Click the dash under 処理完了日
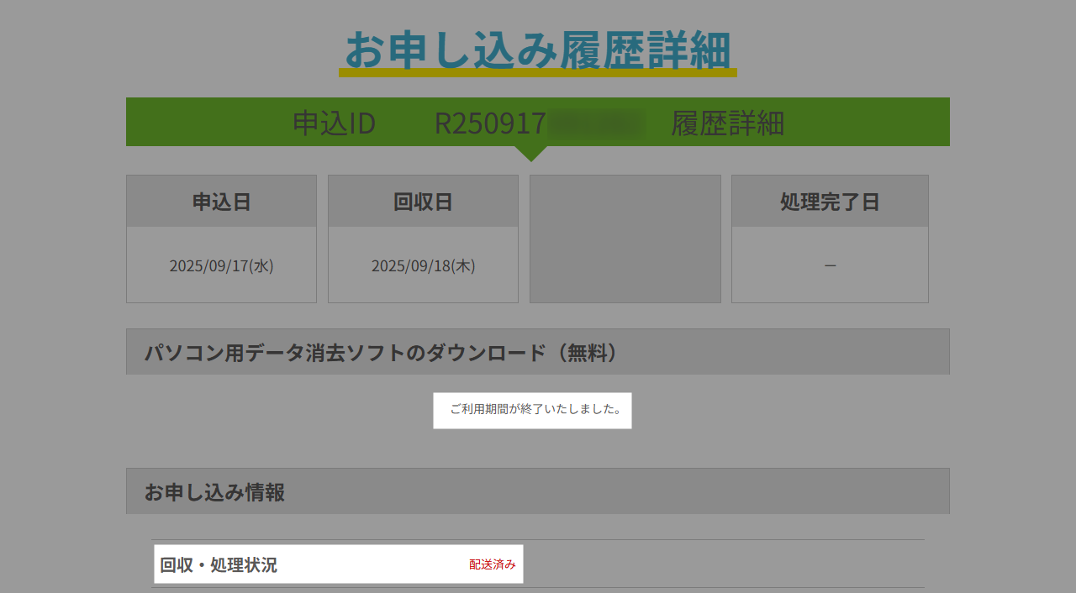1076x593 pixels. coord(830,265)
